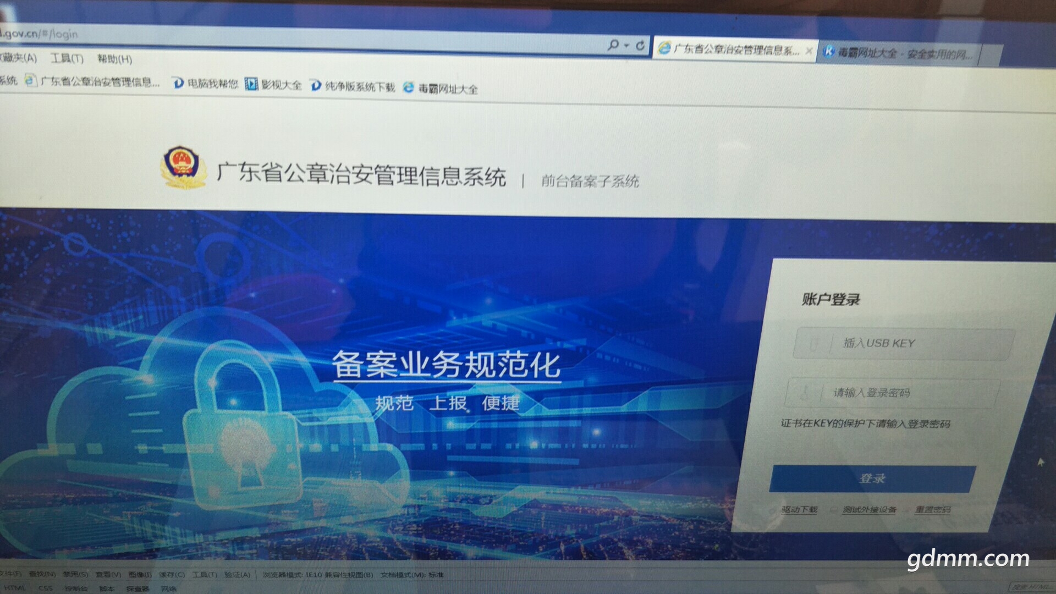Open 文档模式(M): 标准 dropdown

[x=413, y=575]
